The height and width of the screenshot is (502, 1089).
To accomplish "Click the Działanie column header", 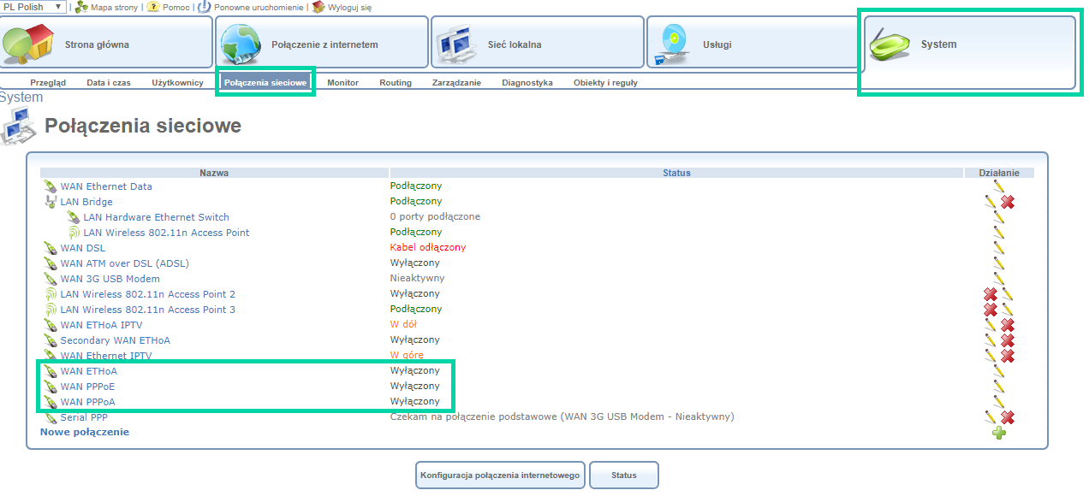I will click(x=999, y=173).
